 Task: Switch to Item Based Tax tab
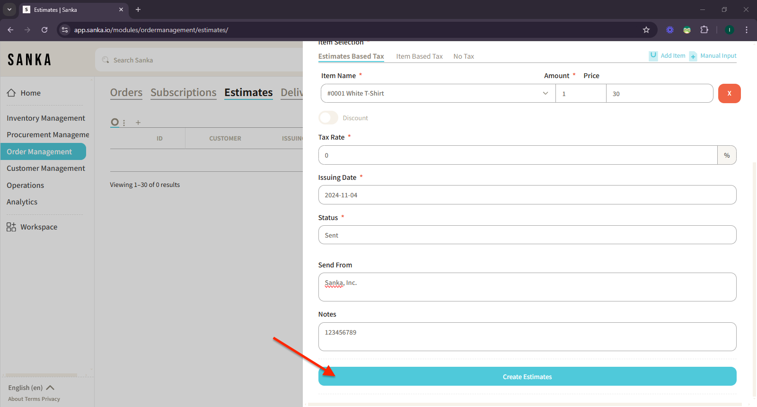[419, 56]
